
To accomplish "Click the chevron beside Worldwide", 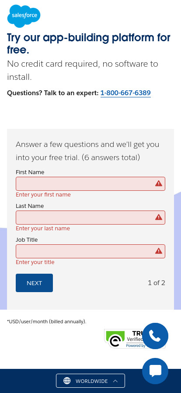I will [x=115, y=381].
